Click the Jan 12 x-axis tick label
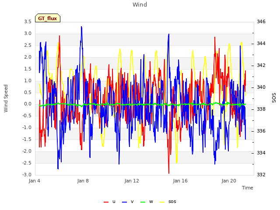Image resolution: width=280 pixels, height=210 pixels. tap(132, 181)
